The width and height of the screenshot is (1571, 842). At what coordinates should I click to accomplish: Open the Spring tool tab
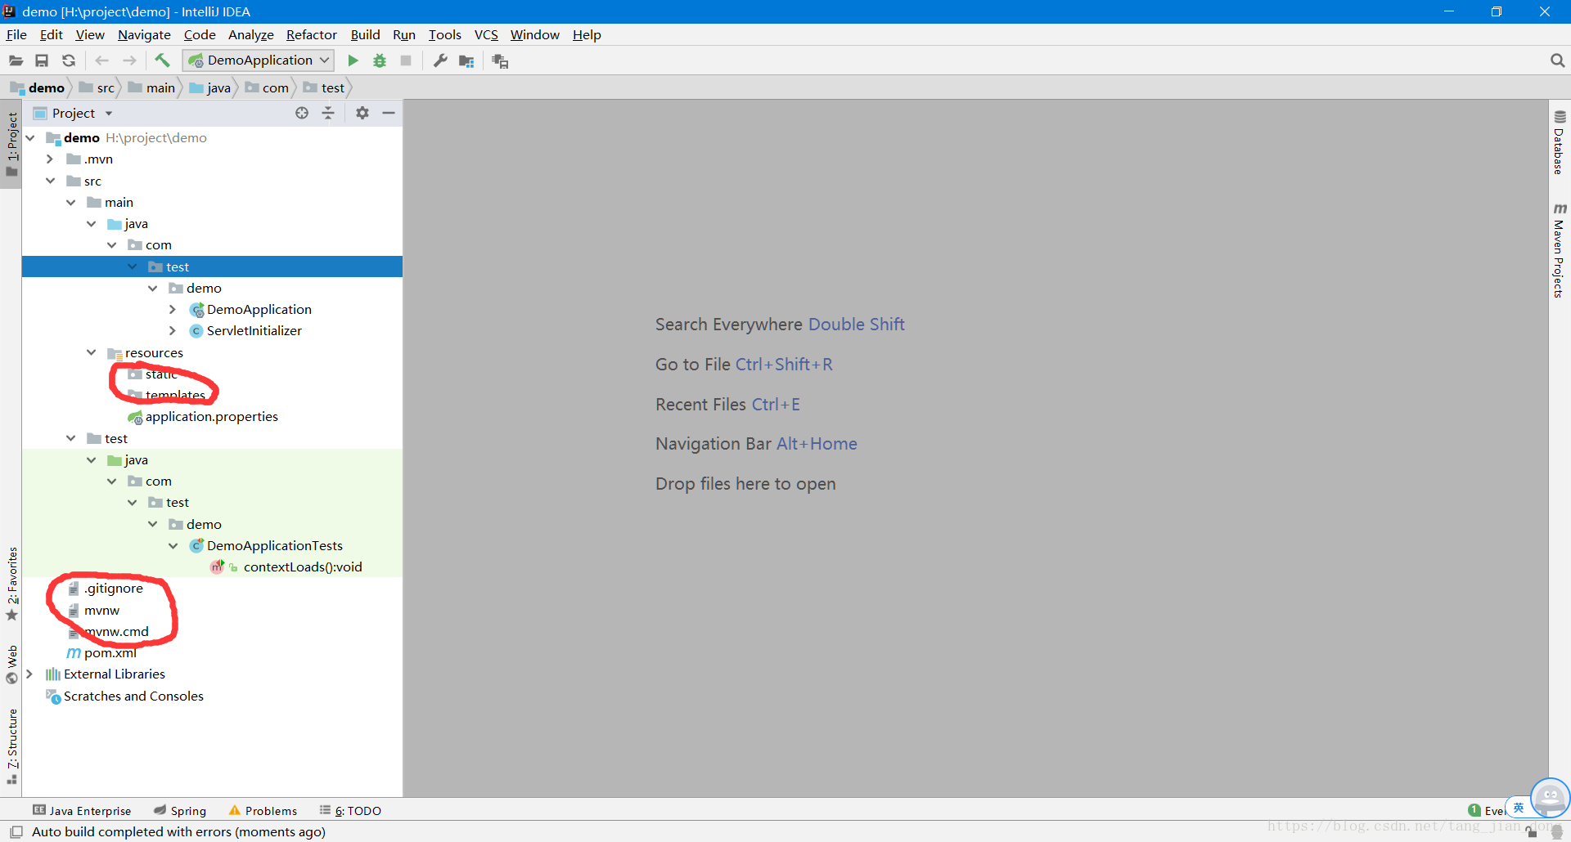(x=180, y=810)
